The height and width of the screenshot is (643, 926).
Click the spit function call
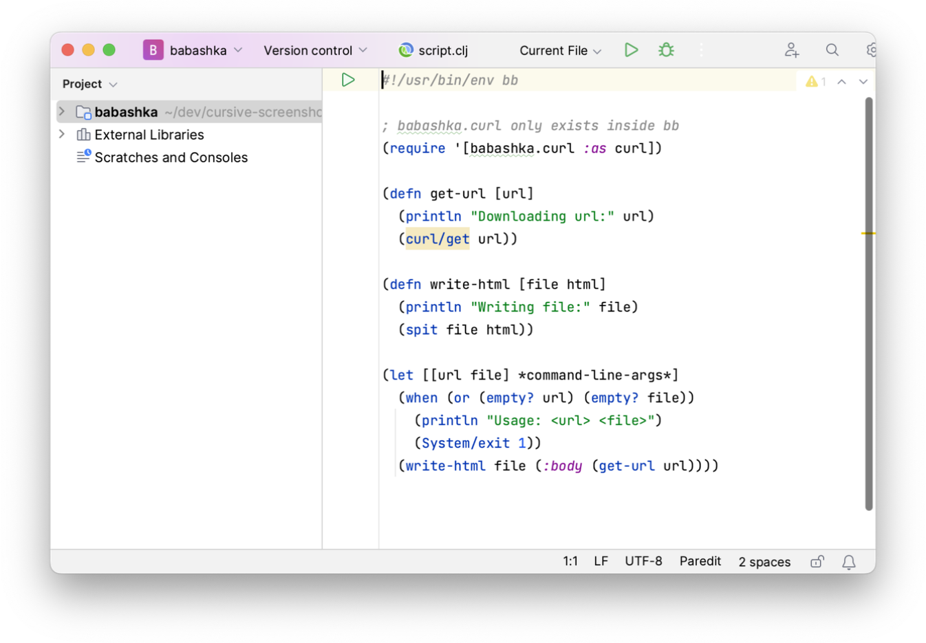coord(421,329)
